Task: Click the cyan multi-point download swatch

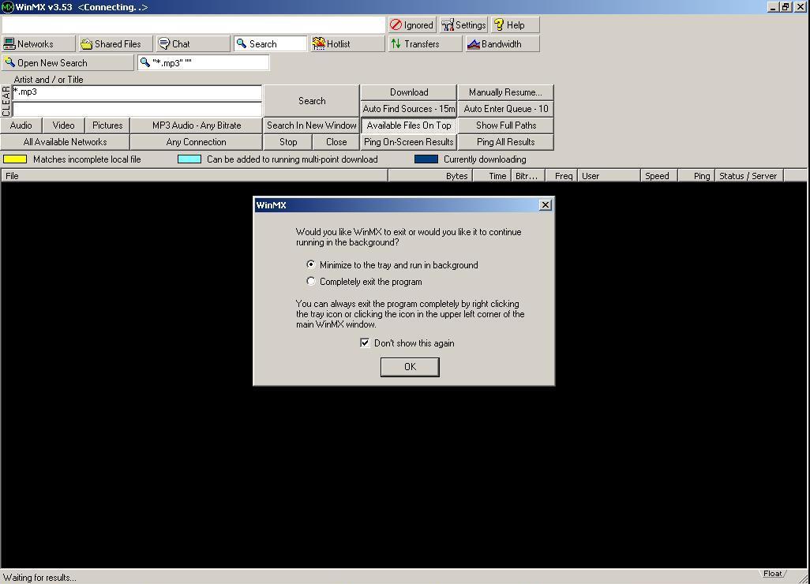Action: coord(189,159)
